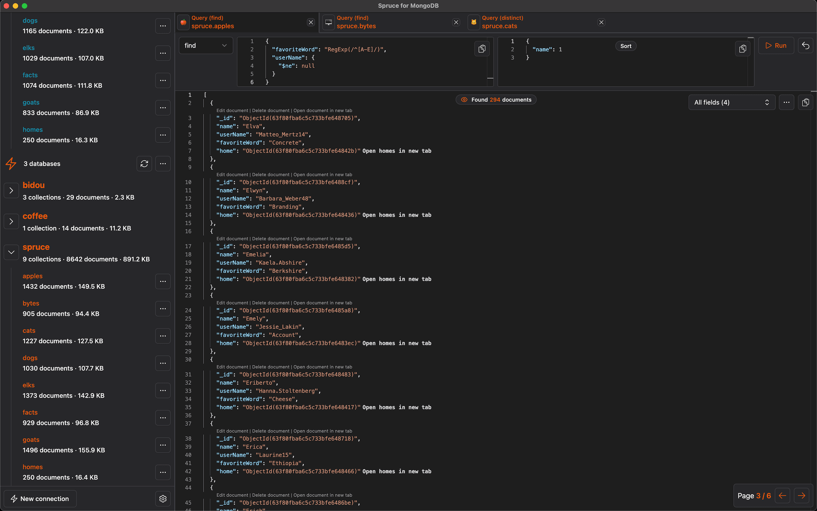The width and height of the screenshot is (817, 511).
Task: Open options menu for spruce dogs collection (1030 documents)
Action: click(x=163, y=363)
